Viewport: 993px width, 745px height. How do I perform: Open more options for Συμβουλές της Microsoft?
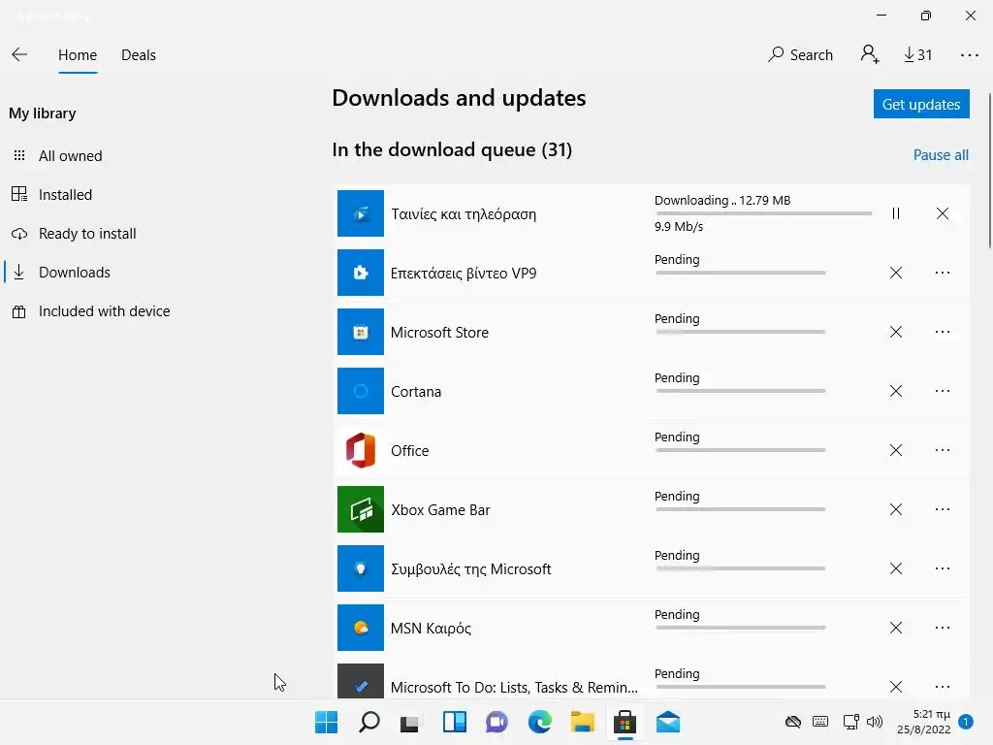pyautogui.click(x=943, y=568)
